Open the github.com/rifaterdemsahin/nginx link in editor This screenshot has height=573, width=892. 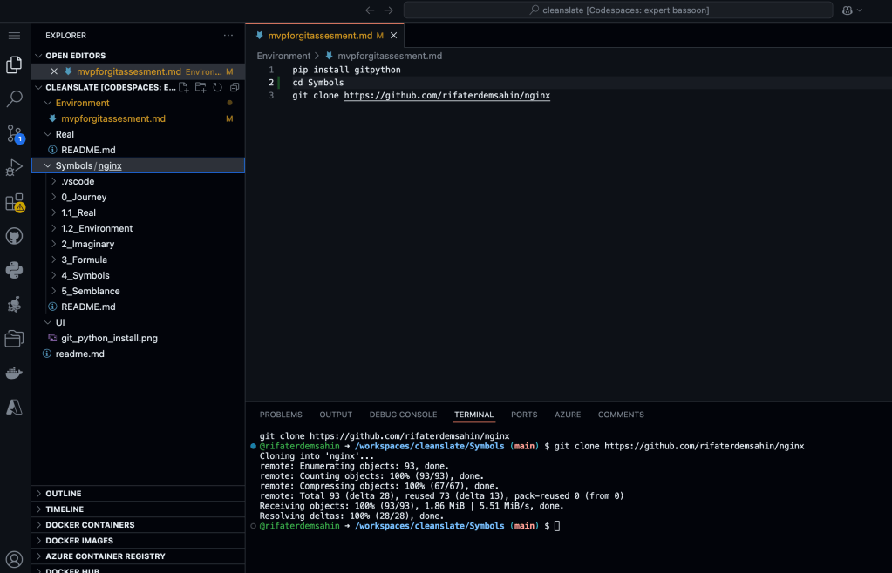447,96
